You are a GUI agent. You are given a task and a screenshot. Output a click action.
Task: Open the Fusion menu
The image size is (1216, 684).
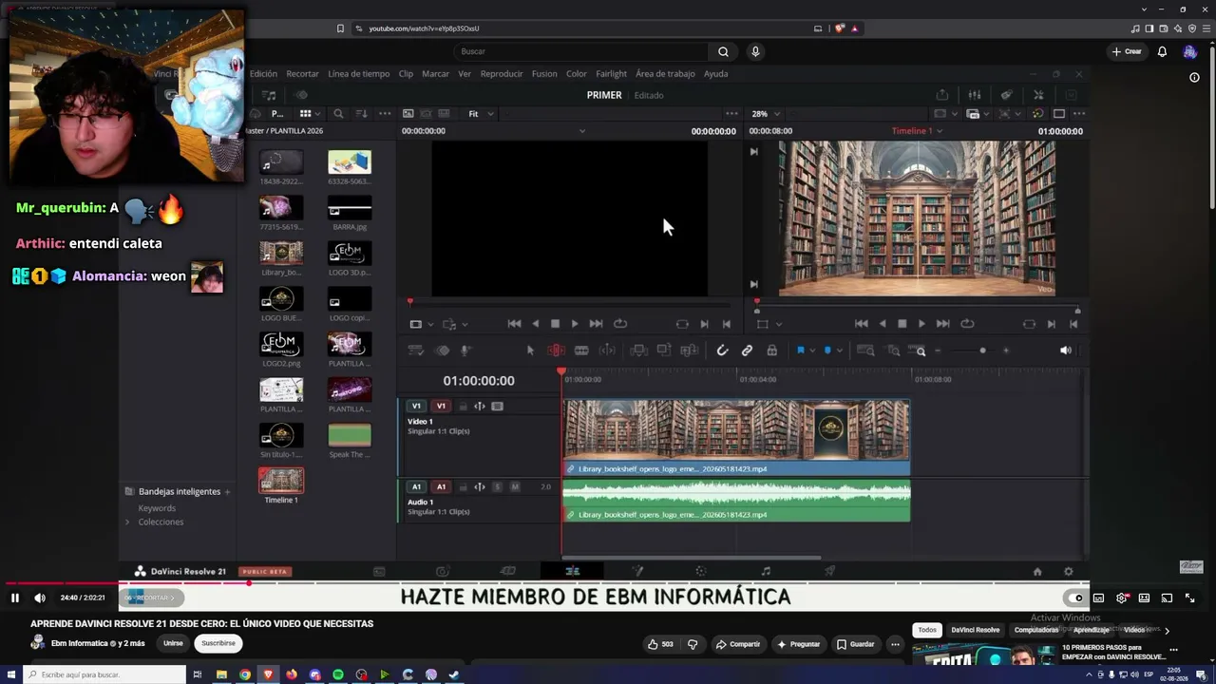click(x=544, y=74)
